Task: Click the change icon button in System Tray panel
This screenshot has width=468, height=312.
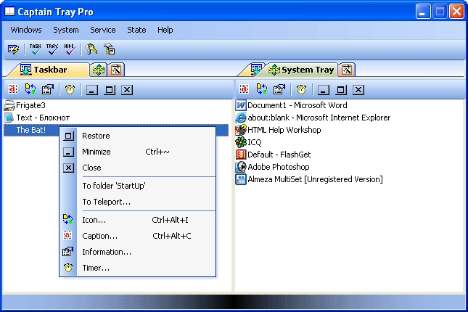Action: 262,90
